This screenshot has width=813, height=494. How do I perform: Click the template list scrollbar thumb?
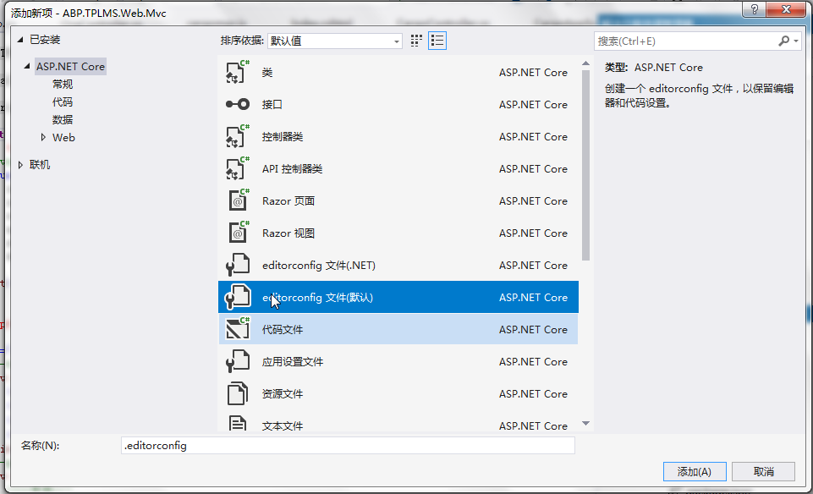coord(586,165)
